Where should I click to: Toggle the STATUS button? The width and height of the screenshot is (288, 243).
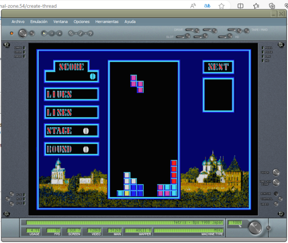coord(276,193)
